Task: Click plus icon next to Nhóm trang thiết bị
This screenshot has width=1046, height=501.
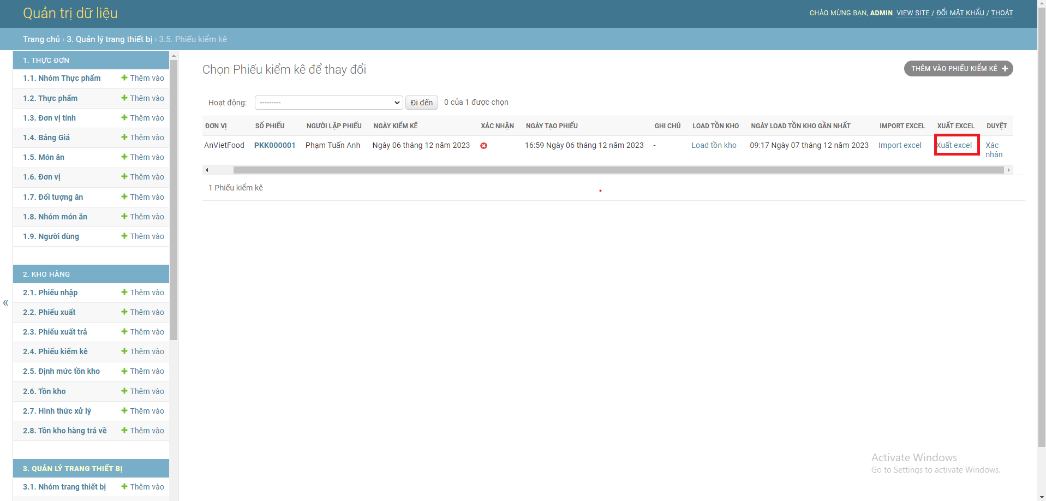Action: pos(124,487)
